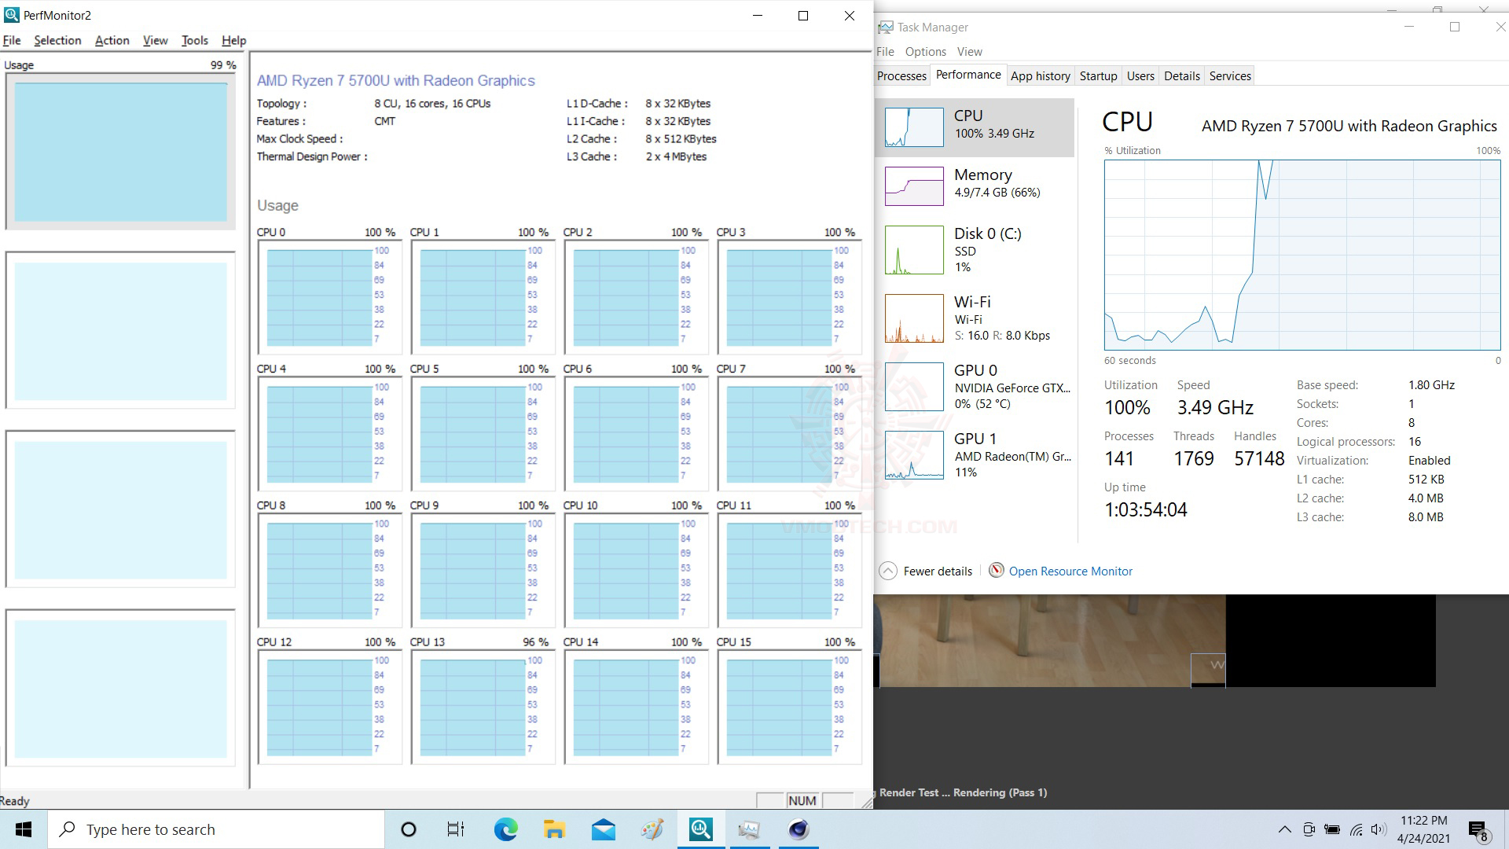Image resolution: width=1509 pixels, height=849 pixels.
Task: Click Open Resource Monitor link
Action: pyautogui.click(x=1070, y=572)
